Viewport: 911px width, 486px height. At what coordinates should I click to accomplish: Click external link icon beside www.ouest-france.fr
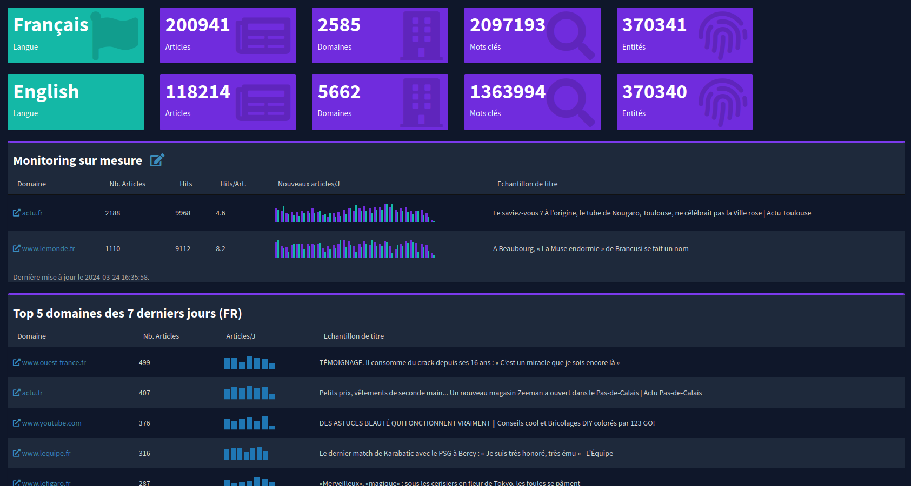point(17,362)
